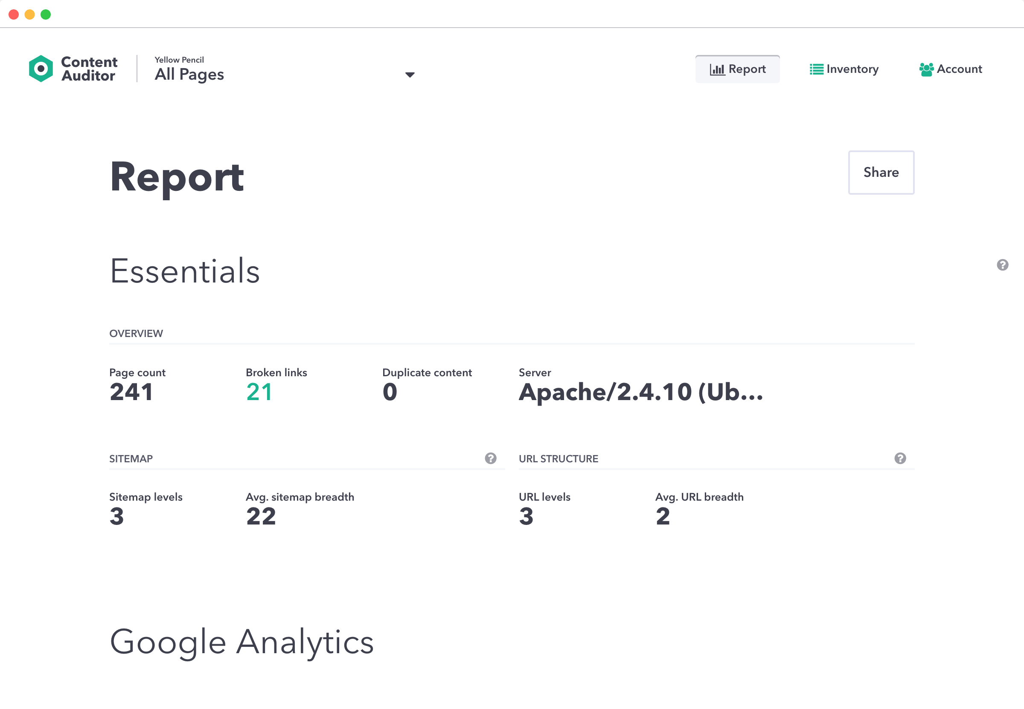The height and width of the screenshot is (709, 1024).
Task: Click the Content Auditor hexagon logo
Action: click(41, 69)
